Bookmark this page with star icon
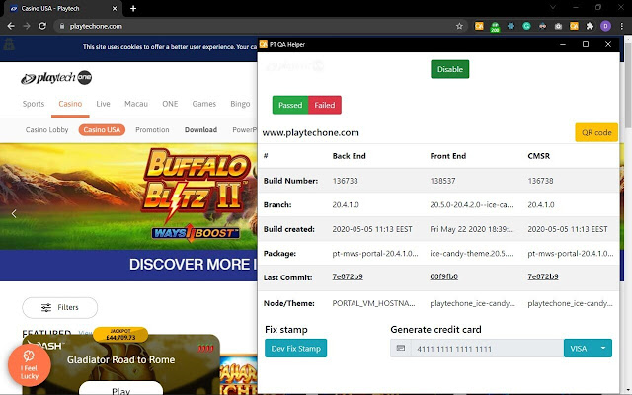 click(x=459, y=26)
